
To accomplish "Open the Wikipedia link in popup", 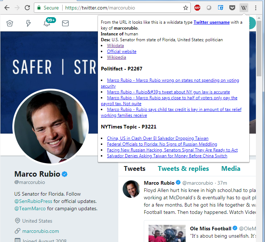I will pyautogui.click(x=116, y=57).
